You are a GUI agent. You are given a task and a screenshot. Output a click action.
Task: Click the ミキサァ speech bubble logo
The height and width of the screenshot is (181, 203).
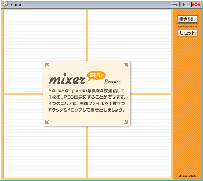point(96,76)
